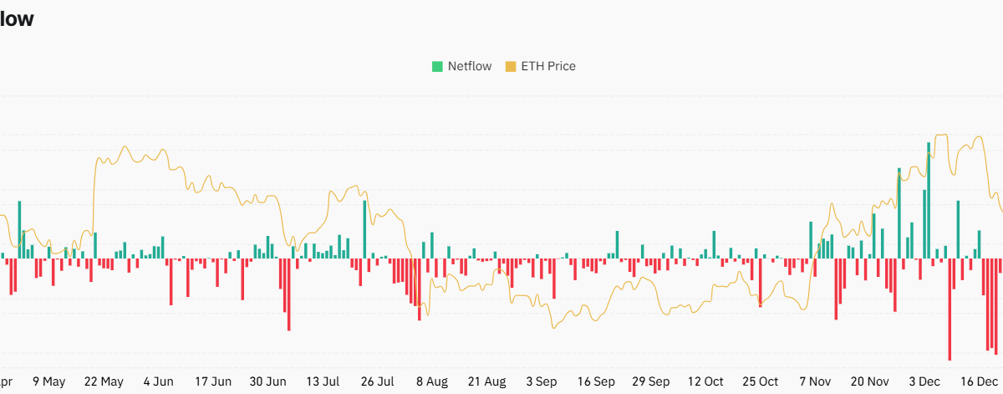Select the 4 Jun date label
This screenshot has width=1003, height=394.
click(x=158, y=381)
